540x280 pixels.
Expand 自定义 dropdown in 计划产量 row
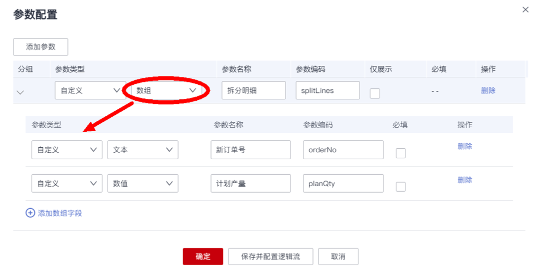[66, 183]
